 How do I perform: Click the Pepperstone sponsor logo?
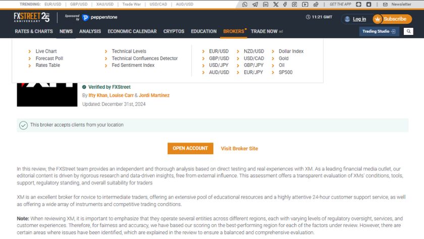pos(99,17)
